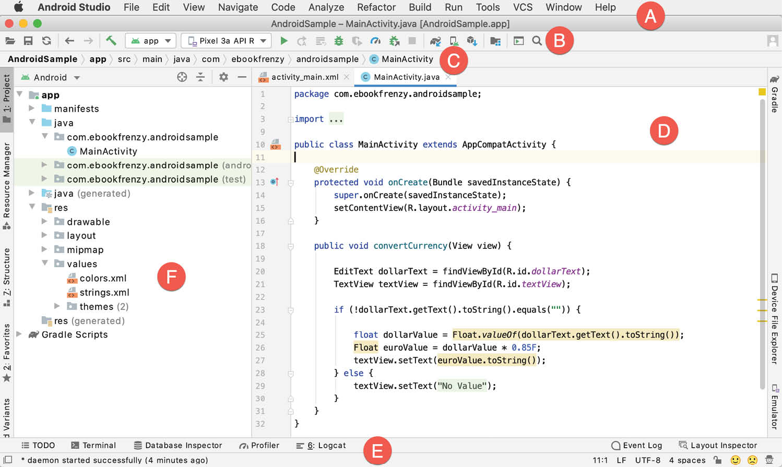Expand the java (generated) folder
Screen dimensions: 782x467
coord(31,193)
